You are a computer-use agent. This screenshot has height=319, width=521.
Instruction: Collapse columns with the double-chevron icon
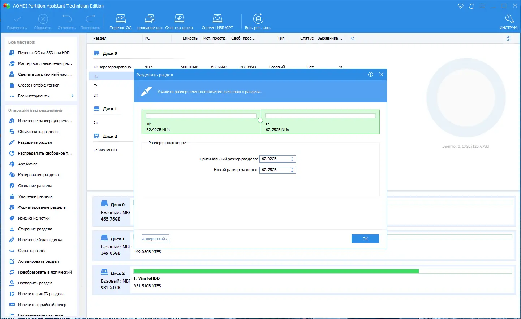[353, 38]
